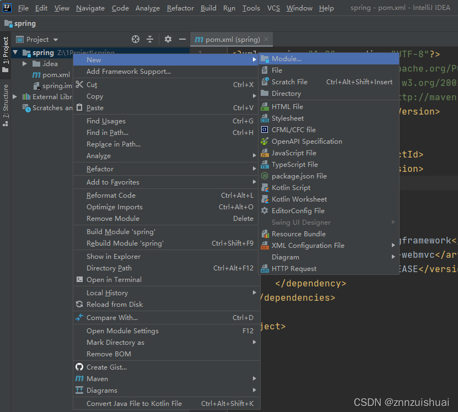
Task: Create a new CFML/CFC file
Action: [329, 129]
